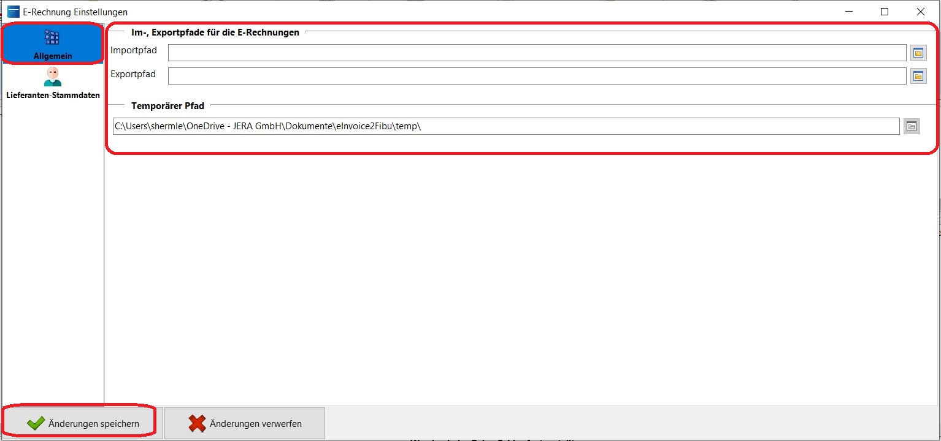Click the red X discard icon
The image size is (941, 441).
pyautogui.click(x=197, y=423)
